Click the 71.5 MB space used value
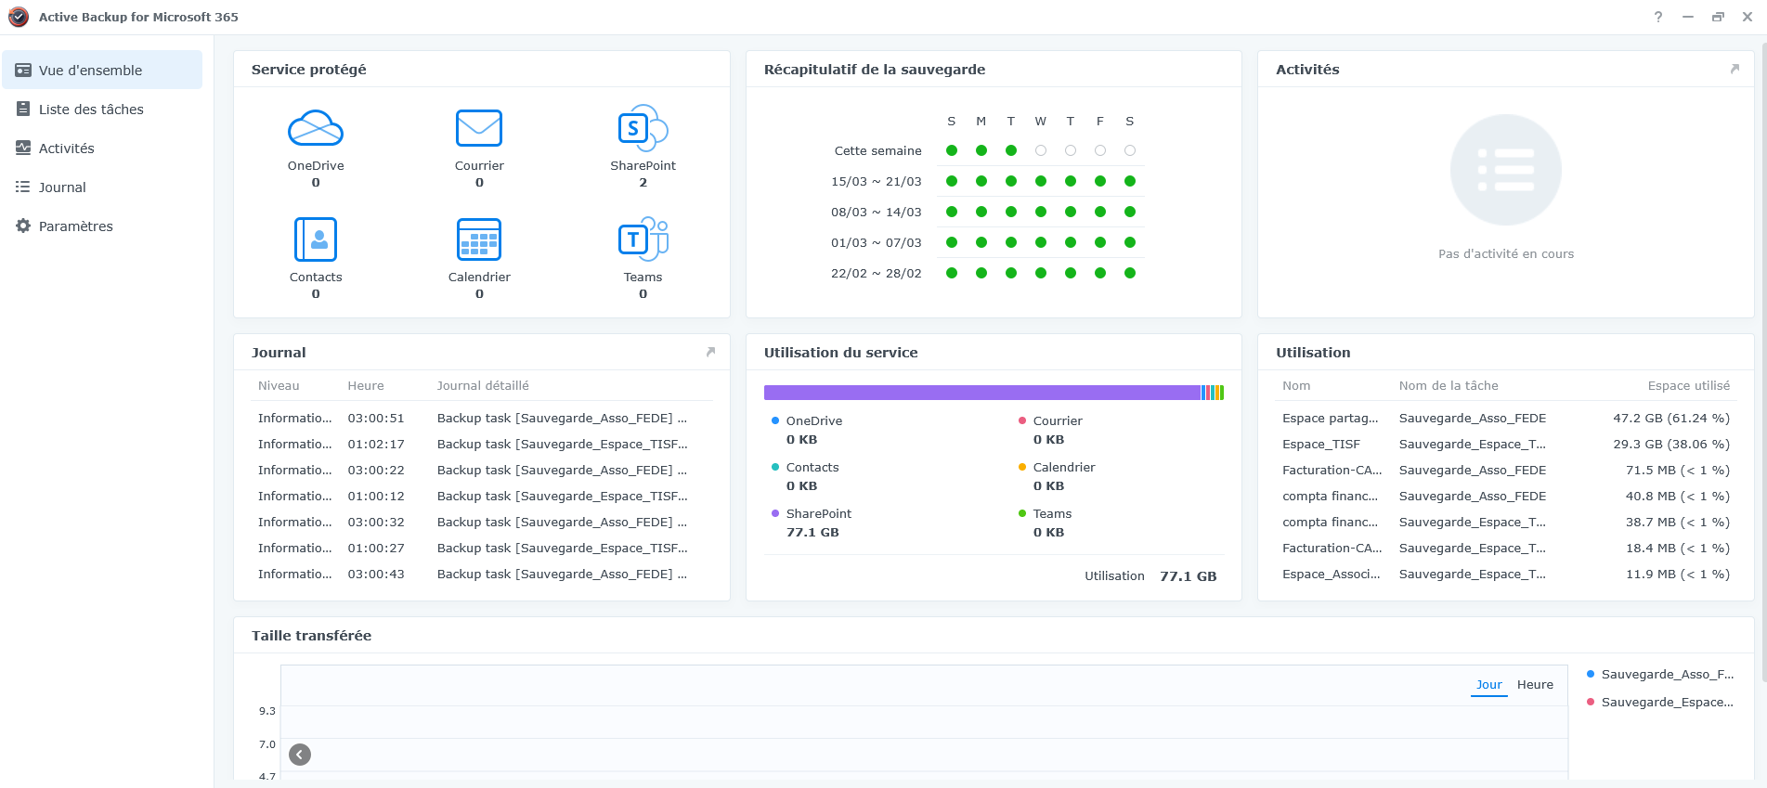Viewport: 1767px width, 788px height. [x=1678, y=471]
